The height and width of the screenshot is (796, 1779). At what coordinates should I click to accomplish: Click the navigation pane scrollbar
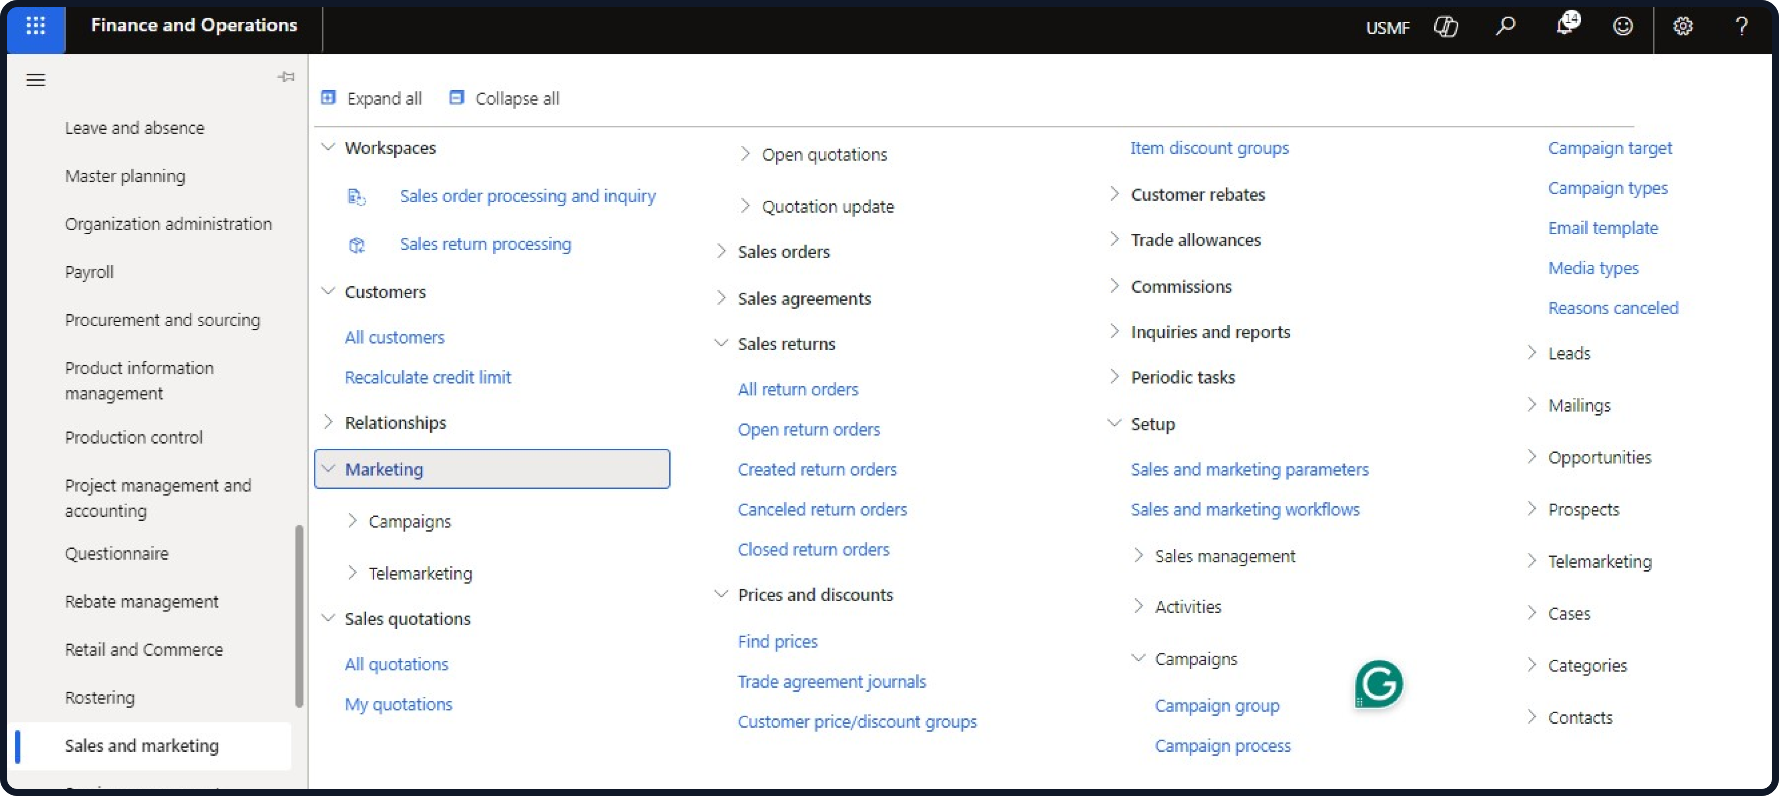299,616
